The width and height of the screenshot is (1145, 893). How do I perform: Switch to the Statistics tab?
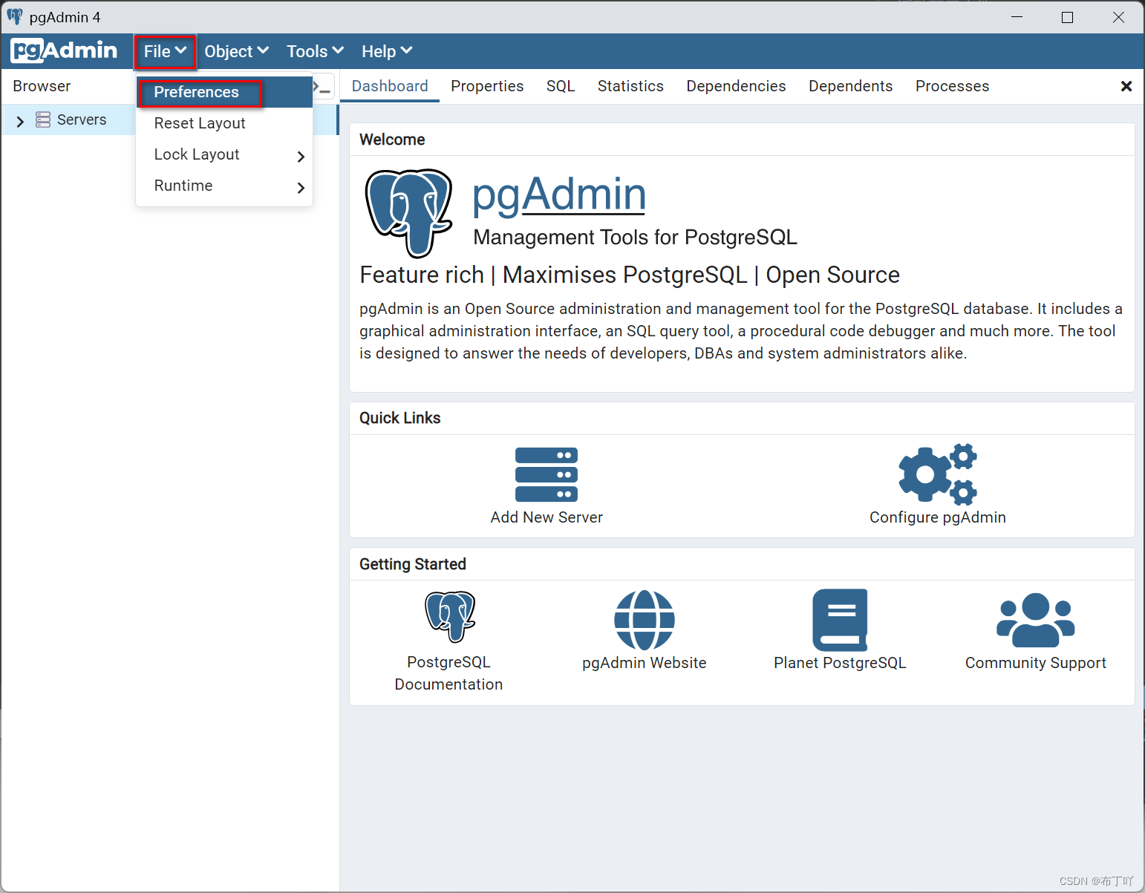click(630, 86)
